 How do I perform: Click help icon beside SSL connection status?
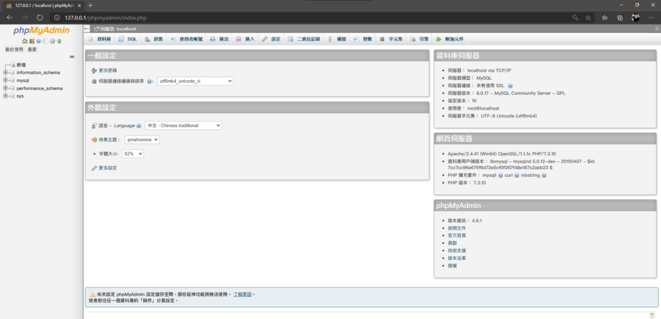510,85
